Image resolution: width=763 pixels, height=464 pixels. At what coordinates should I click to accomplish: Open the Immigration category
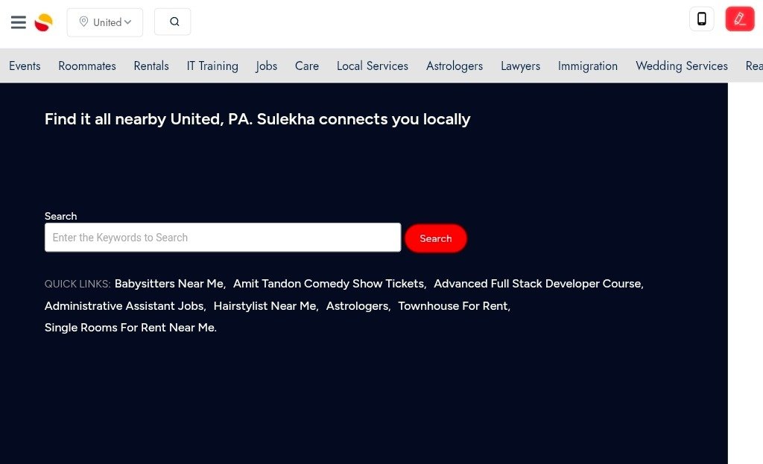(588, 66)
